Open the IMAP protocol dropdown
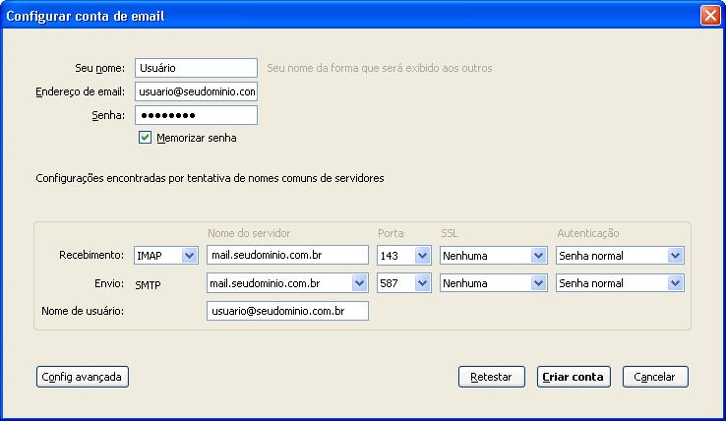The image size is (726, 421). tap(165, 256)
